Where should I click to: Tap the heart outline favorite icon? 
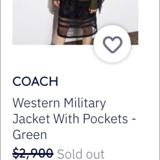click(113, 45)
